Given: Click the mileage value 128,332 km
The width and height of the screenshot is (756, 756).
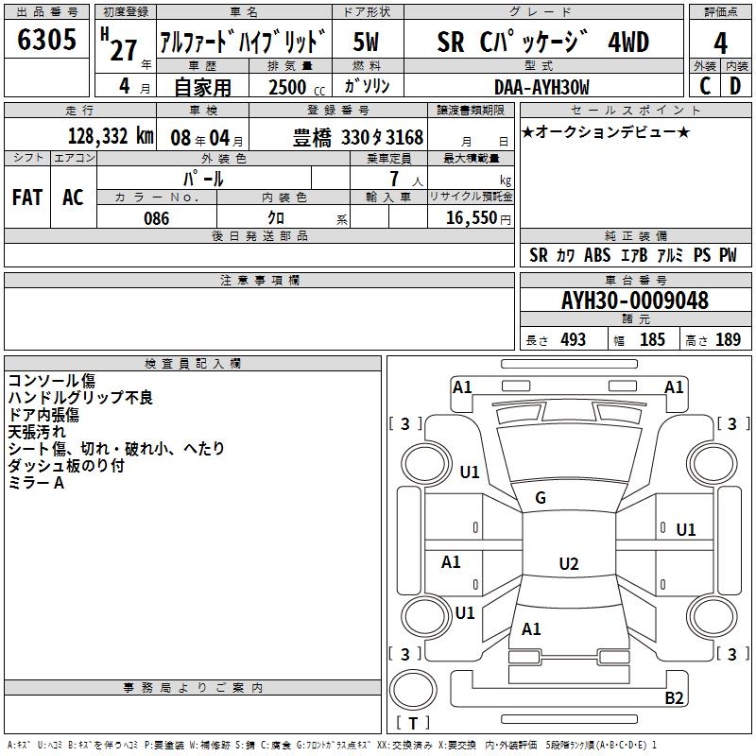Looking at the screenshot, I should pyautogui.click(x=111, y=136).
